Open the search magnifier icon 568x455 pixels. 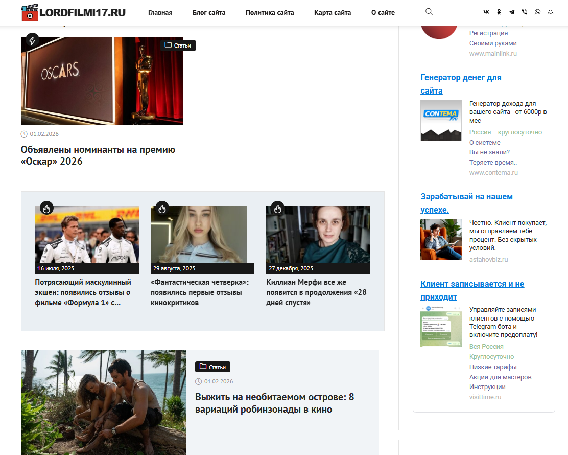(429, 12)
